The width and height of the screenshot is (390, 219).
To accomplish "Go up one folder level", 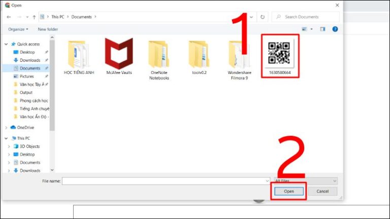I will click(34, 17).
